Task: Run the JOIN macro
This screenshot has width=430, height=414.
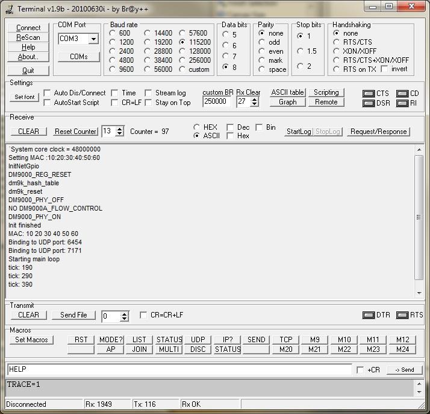Action: (139, 349)
